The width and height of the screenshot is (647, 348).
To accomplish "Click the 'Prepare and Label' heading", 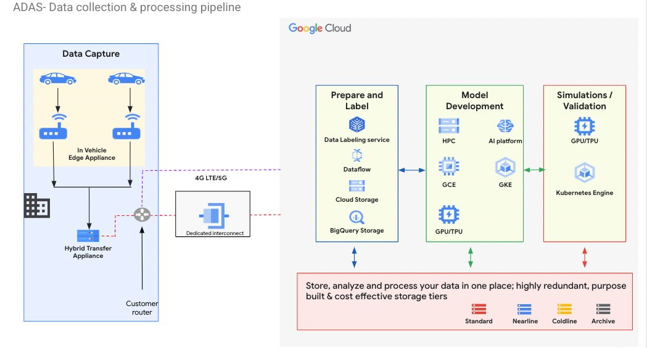I will click(357, 101).
